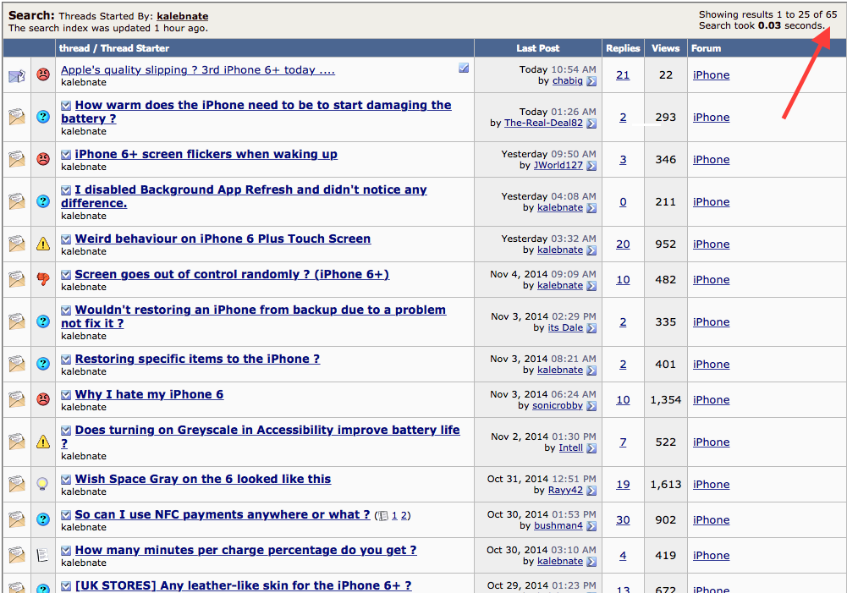Go to page 2 of the NFC payments thread
This screenshot has width=847, height=593.
point(404,515)
